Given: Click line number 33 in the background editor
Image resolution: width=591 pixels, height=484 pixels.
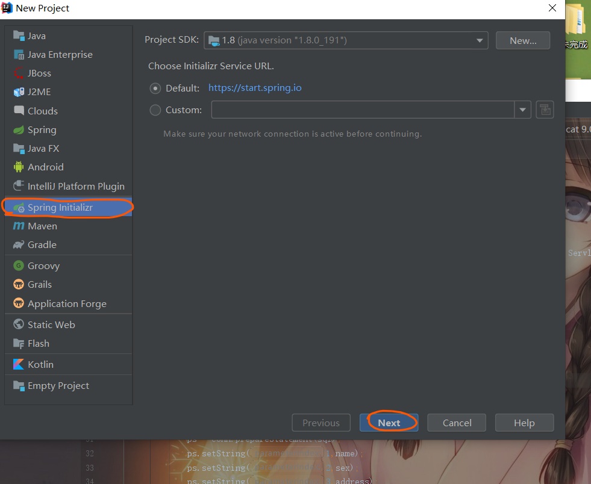Looking at the screenshot, I should pyautogui.click(x=89, y=468).
